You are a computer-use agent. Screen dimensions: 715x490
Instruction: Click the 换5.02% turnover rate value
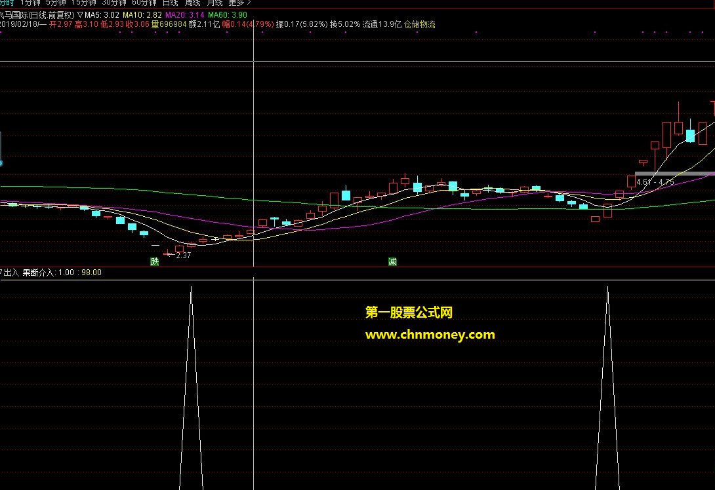(345, 24)
